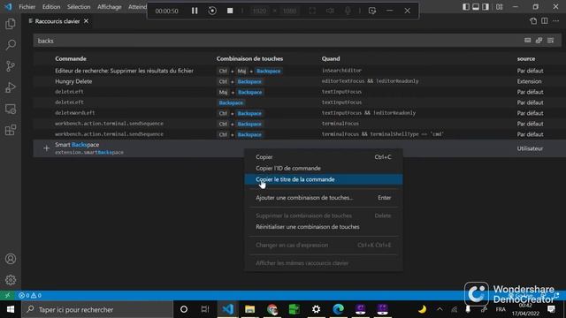The image size is (566, 318).
Task: Choose Copier in the context menu
Action: click(324, 157)
